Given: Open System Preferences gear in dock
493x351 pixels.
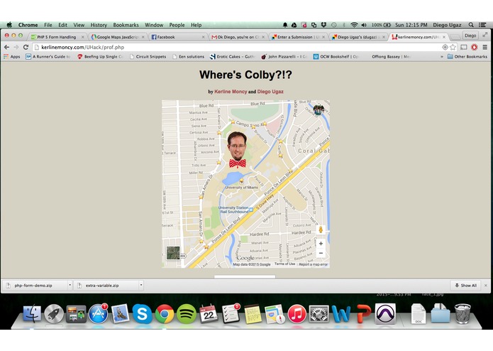Looking at the screenshot, I should tap(318, 314).
